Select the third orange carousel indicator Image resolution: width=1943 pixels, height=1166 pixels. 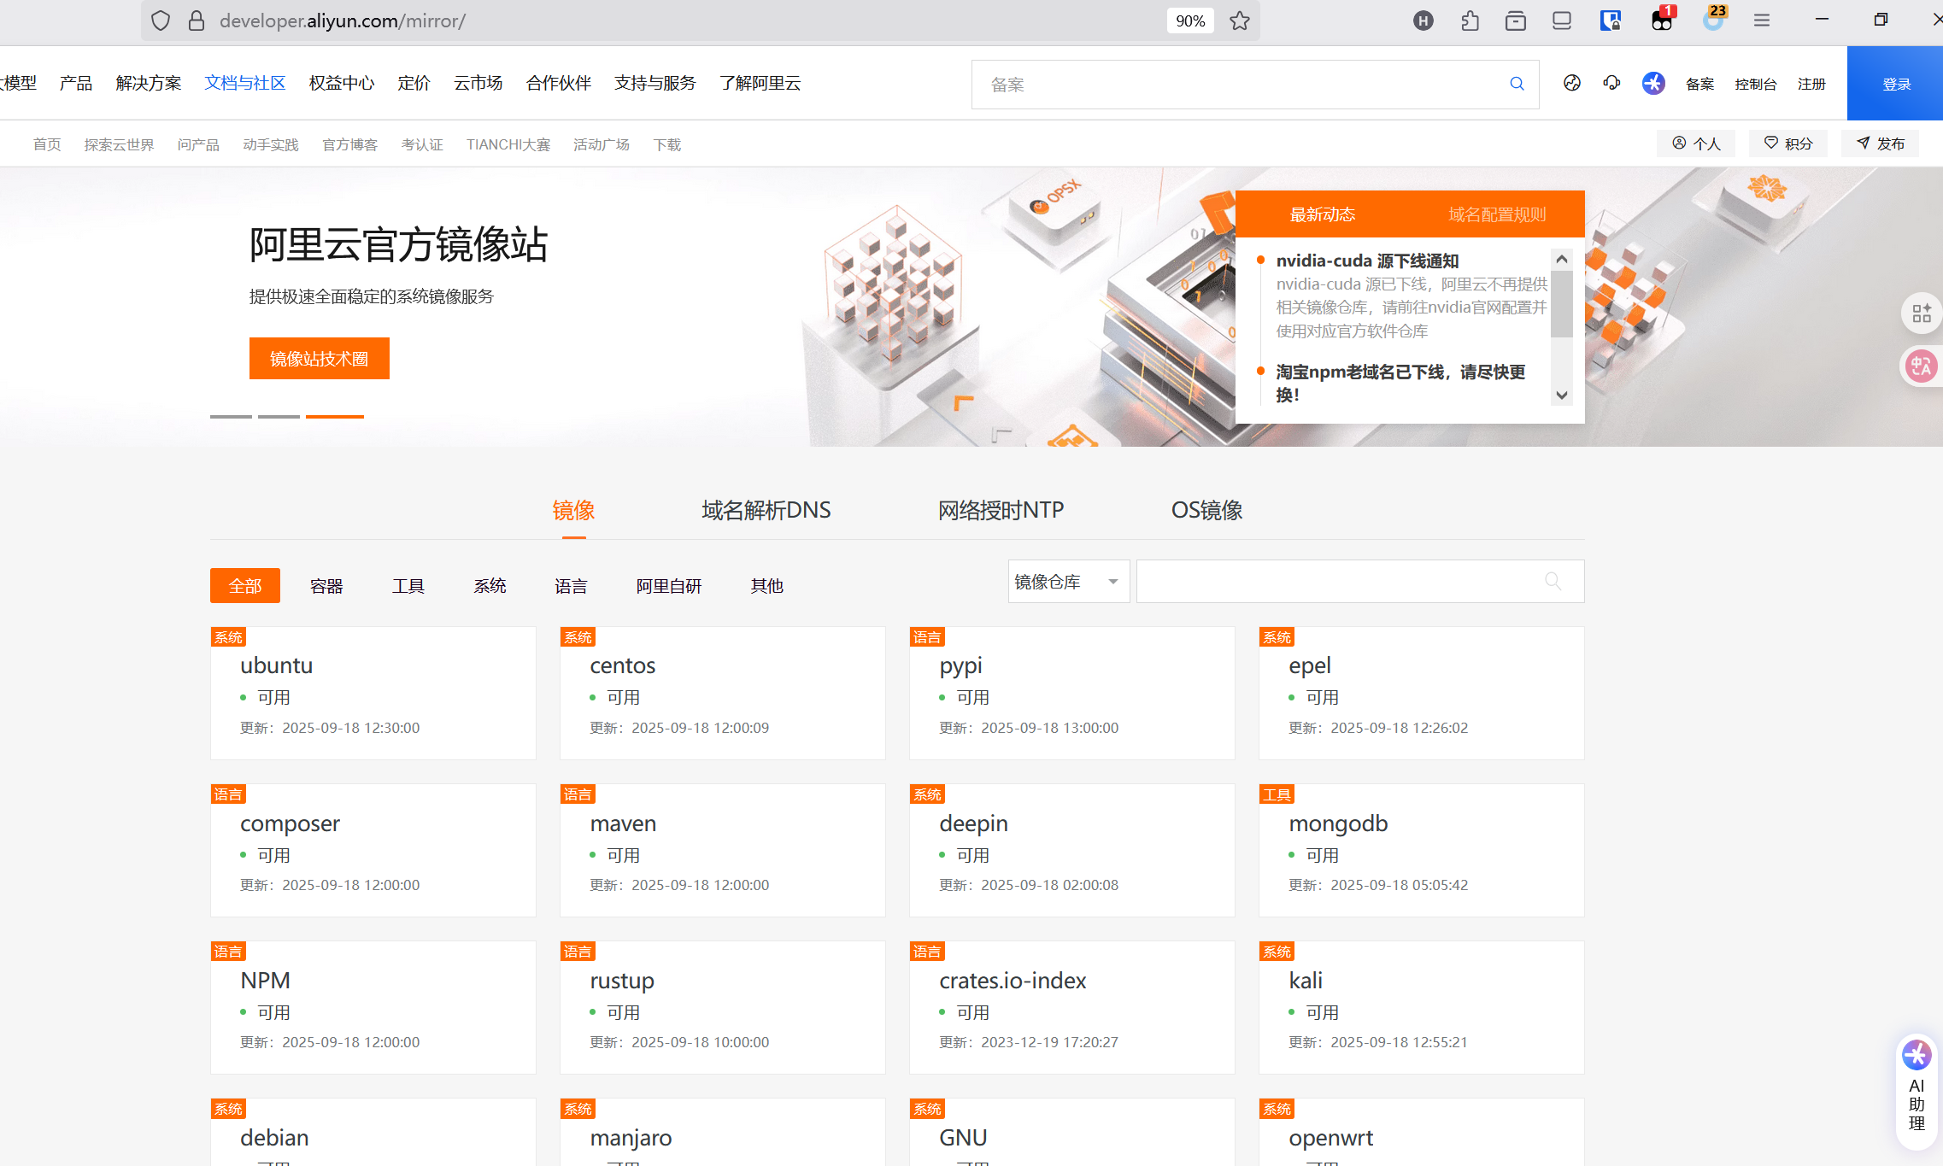[x=335, y=416]
